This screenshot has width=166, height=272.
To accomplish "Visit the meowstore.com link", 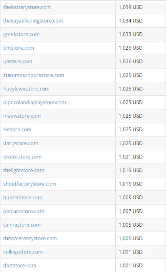I will [22, 116].
